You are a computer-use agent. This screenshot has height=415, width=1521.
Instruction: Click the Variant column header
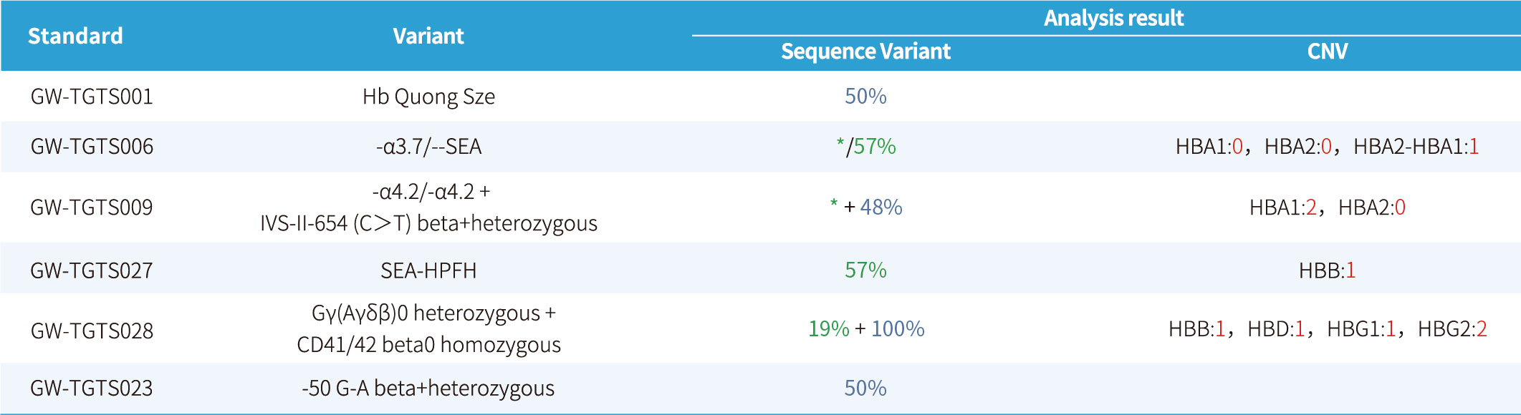point(428,36)
